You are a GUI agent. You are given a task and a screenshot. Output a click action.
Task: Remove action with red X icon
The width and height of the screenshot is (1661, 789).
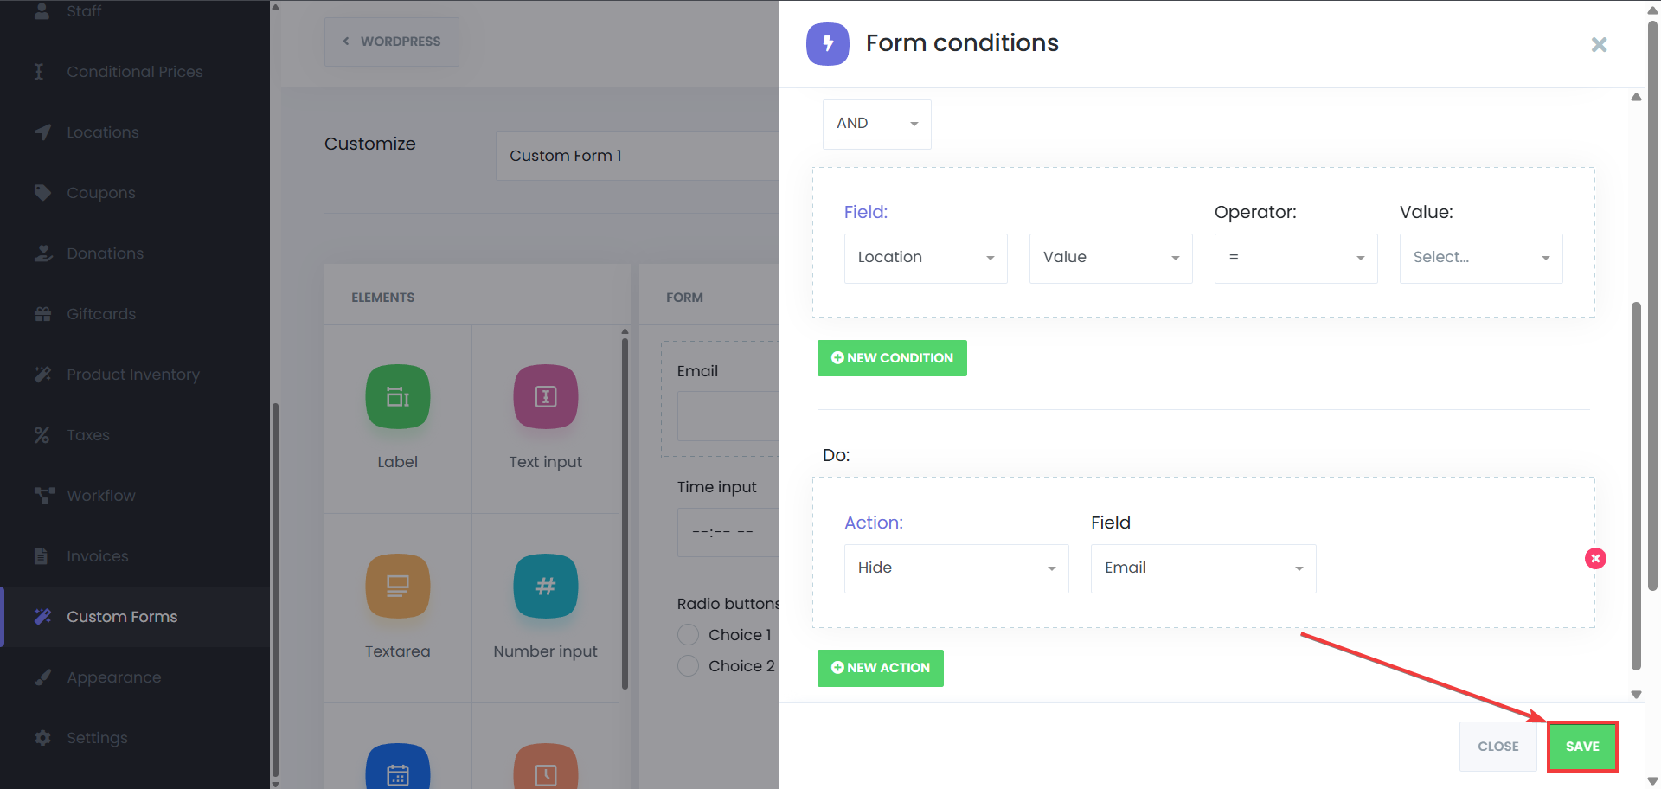pos(1595,559)
